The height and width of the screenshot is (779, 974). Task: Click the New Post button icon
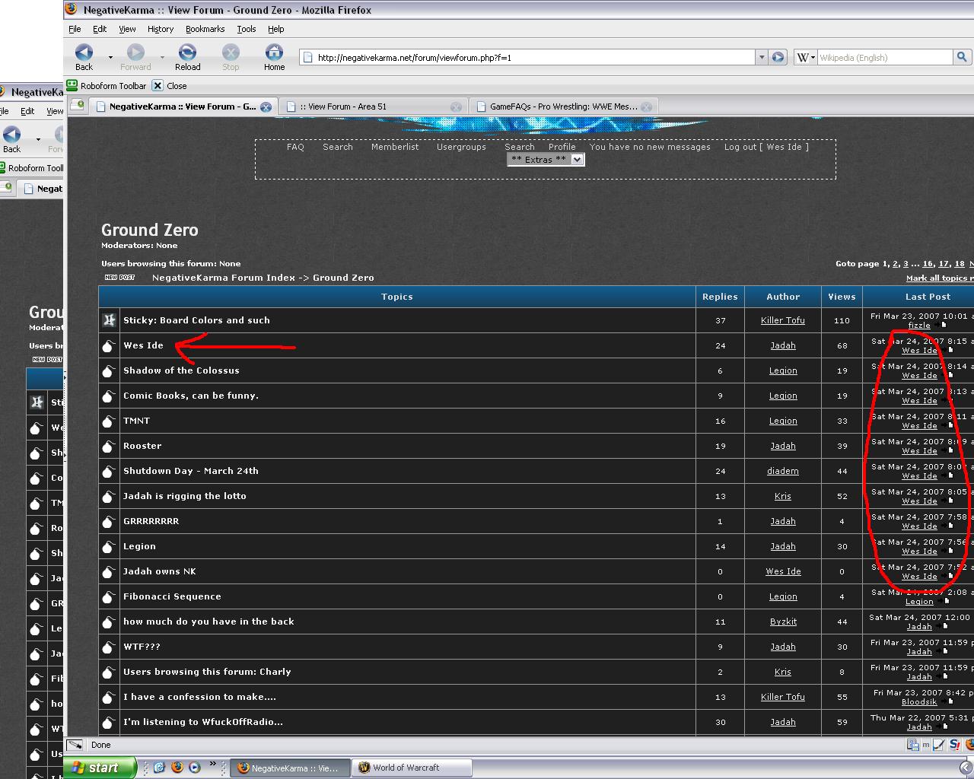pyautogui.click(x=119, y=278)
